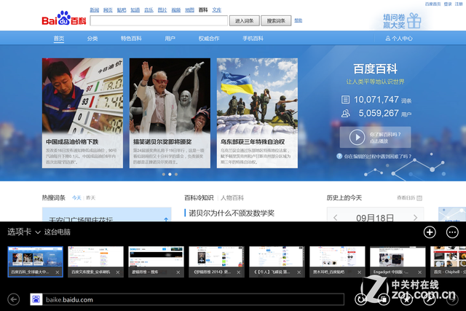This screenshot has width=466, height=311.
Task: Click the 个人中心 user icon
Action: tap(388, 39)
